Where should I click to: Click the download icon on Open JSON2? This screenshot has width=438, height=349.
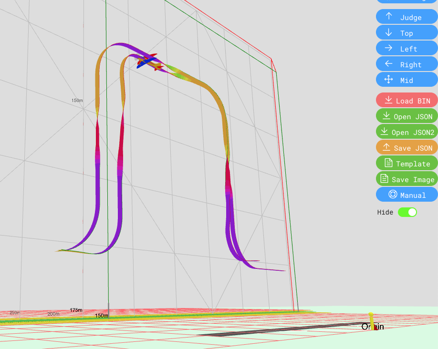[385, 131]
